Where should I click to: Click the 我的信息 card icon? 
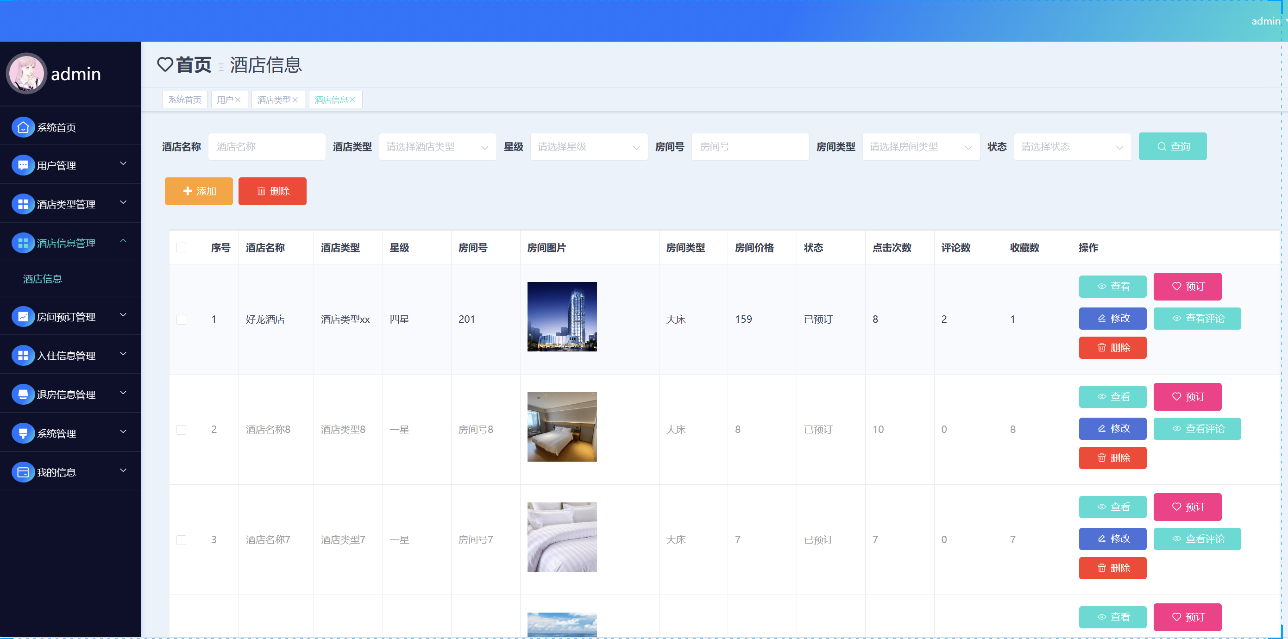(x=23, y=472)
